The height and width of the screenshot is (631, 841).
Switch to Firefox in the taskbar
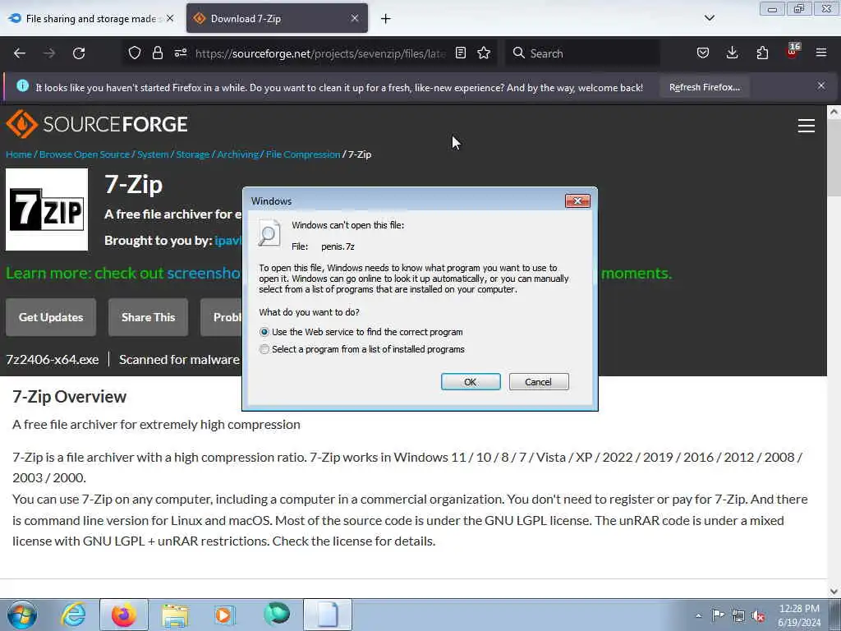[x=124, y=615]
